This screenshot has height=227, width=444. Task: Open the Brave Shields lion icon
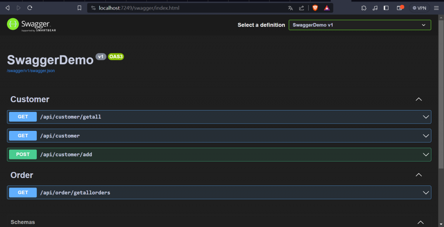[315, 8]
